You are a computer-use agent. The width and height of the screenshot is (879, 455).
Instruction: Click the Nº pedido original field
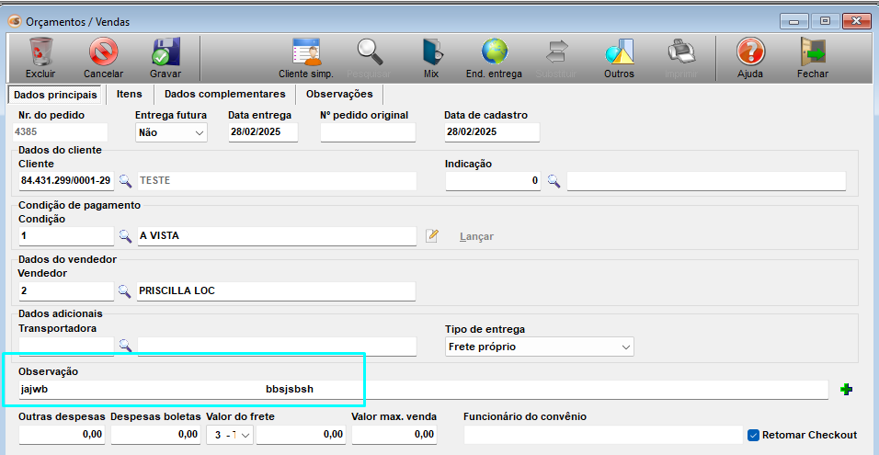pos(368,133)
